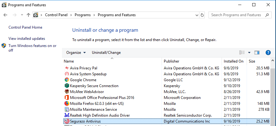
Task: Open Turn Windows features on or off
Action: point(33,48)
